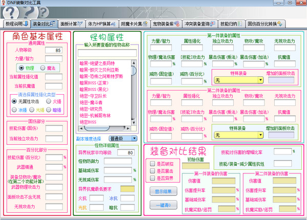Choose 无属性攻击 attribute type
Viewport: 307px width, 220px height.
tap(14, 101)
